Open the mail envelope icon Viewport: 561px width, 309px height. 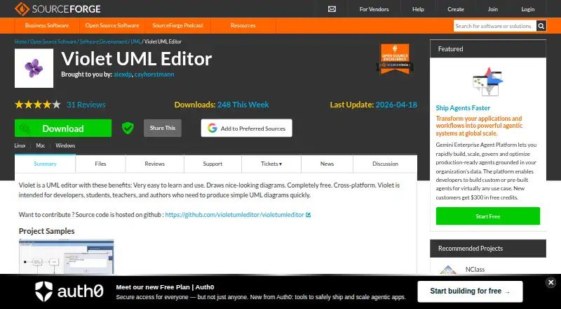coord(332,9)
